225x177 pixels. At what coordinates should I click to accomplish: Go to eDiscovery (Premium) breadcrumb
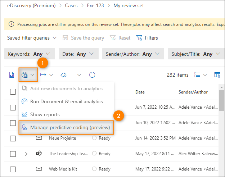coord(31,6)
